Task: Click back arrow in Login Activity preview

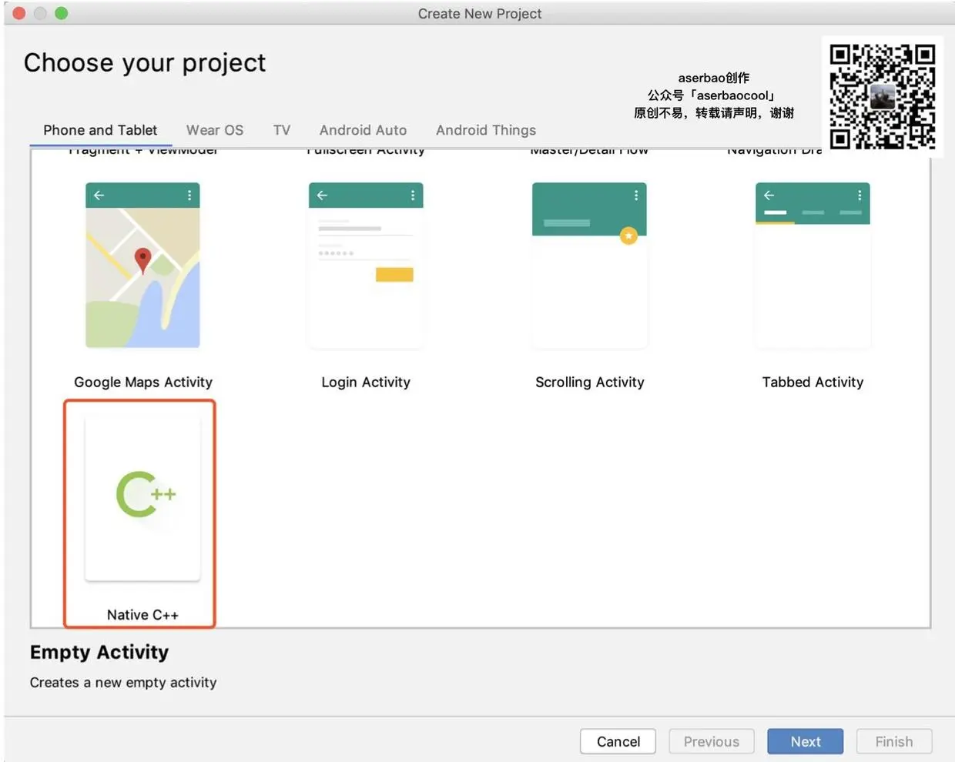Action: (322, 196)
